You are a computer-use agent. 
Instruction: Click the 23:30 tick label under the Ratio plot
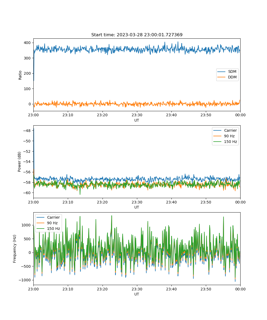coord(137,115)
